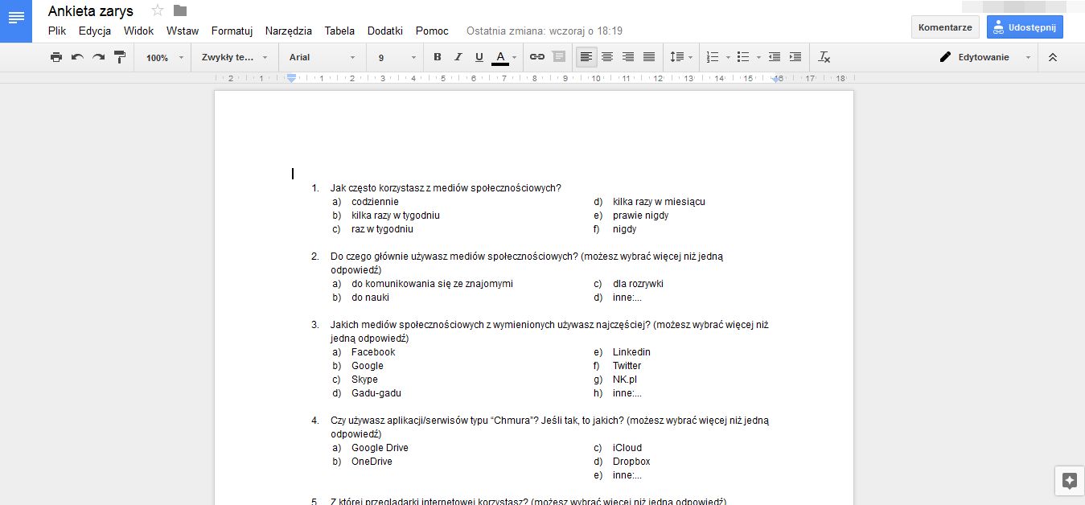Toggle bold formatting
Viewport: 1085px width, 505px height.
pos(438,57)
